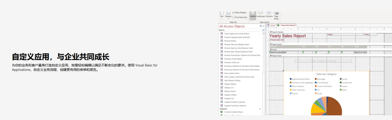
Task: Open the Supplier Details form
Action: (x=230, y=95)
